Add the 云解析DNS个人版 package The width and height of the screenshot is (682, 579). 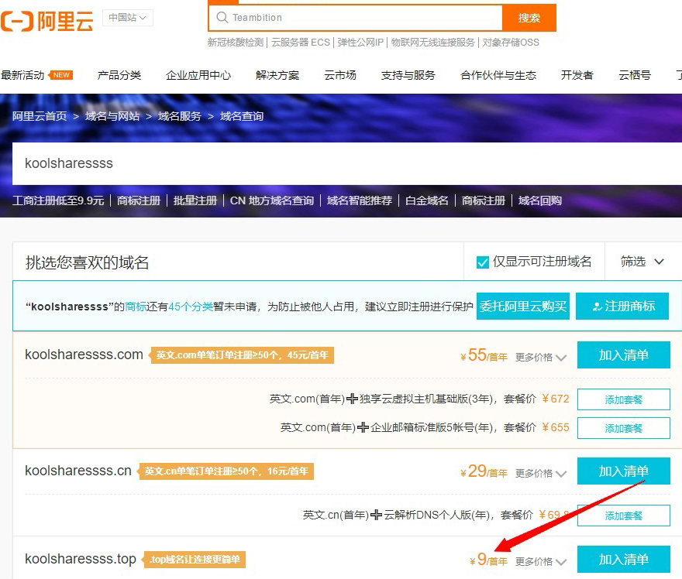[x=624, y=516]
